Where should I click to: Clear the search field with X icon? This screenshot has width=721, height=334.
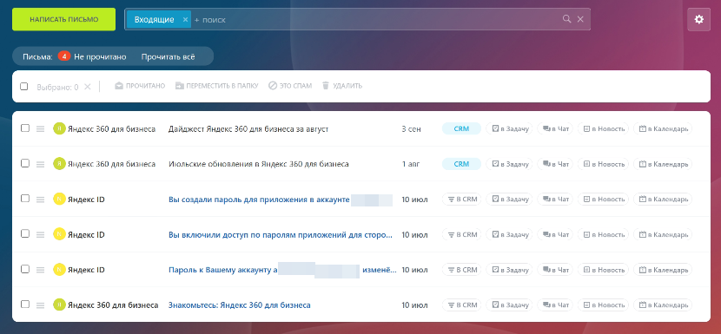coord(580,19)
